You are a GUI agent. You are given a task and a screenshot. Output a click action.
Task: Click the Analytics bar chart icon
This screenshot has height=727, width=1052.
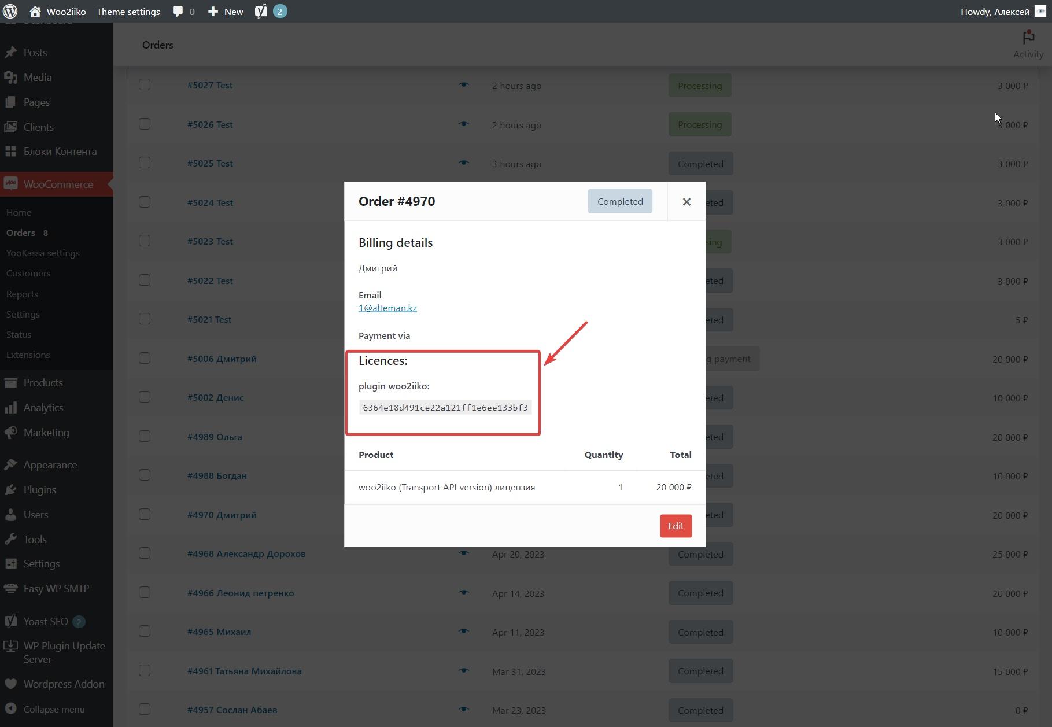coord(10,408)
